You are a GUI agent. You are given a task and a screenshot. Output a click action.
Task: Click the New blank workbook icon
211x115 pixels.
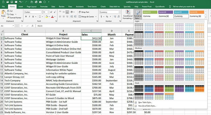click(3, 2)
